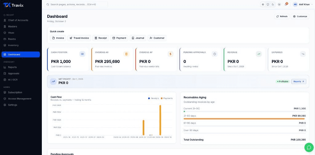315x155 pixels.
Task: Click the AK user avatar
Action: pyautogui.click(x=295, y=4)
